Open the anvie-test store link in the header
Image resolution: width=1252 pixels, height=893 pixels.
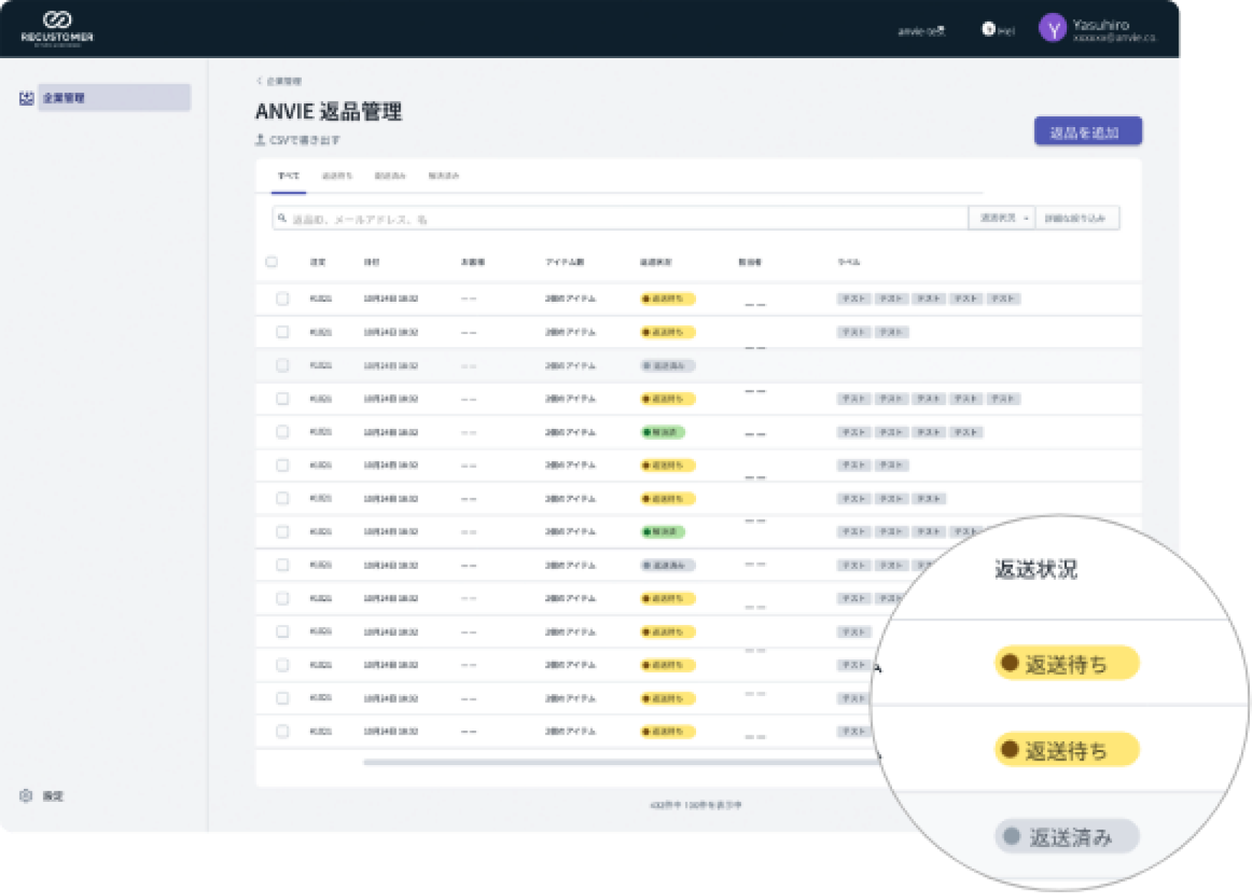tap(921, 31)
